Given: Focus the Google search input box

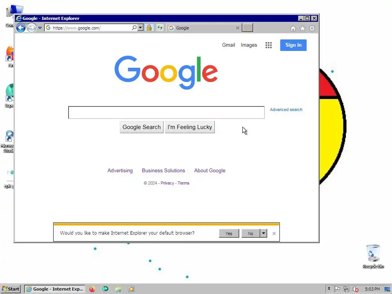Looking at the screenshot, I should coord(166,113).
